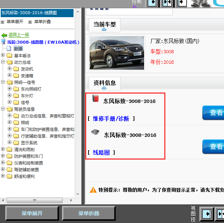This screenshot has width=224, height=223.
Task: Click the bottom 菜单展开 button
Action: 32,213
